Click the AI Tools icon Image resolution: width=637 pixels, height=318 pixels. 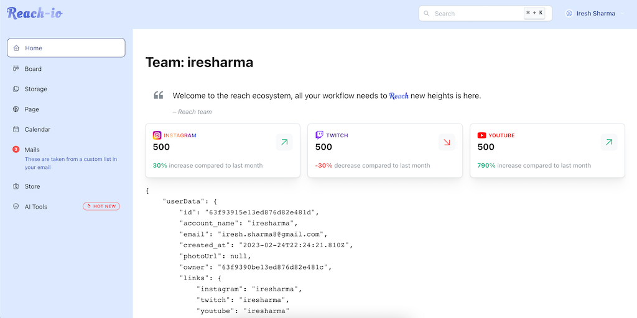(x=16, y=206)
